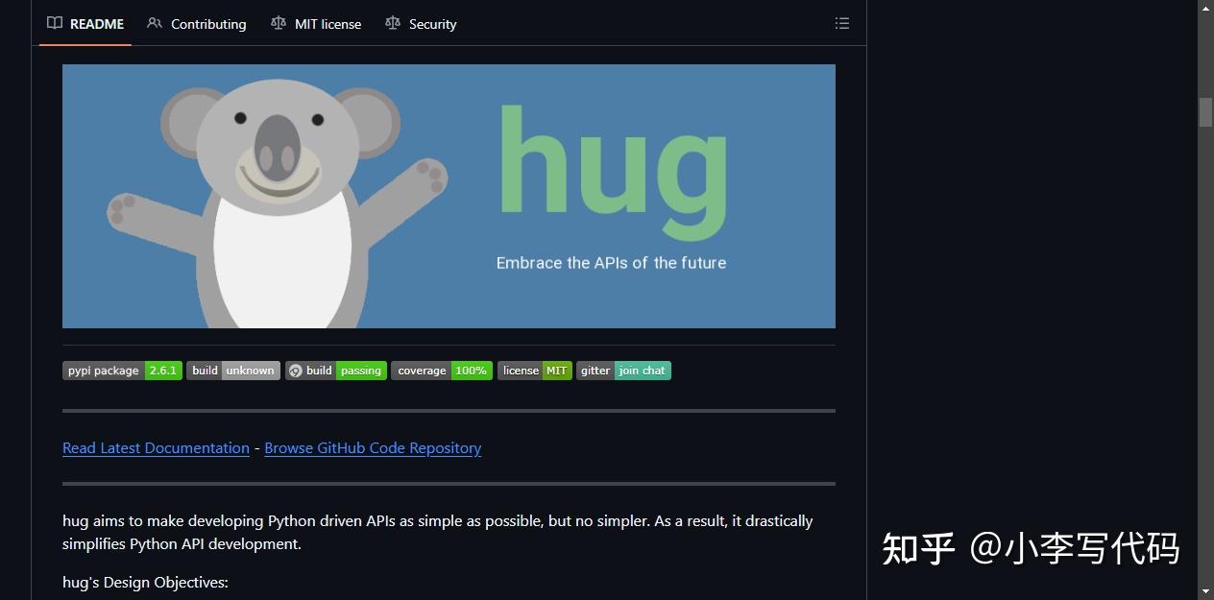
Task: Click the build unknown badge
Action: pos(233,371)
